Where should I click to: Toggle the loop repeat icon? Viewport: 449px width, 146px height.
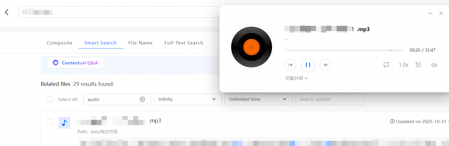[x=386, y=65]
